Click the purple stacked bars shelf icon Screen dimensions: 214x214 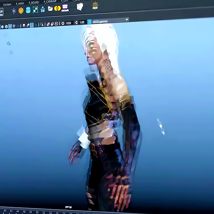point(65,8)
